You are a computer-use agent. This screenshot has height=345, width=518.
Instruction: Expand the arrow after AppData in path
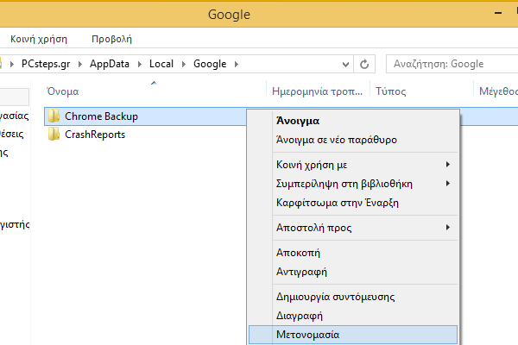139,64
